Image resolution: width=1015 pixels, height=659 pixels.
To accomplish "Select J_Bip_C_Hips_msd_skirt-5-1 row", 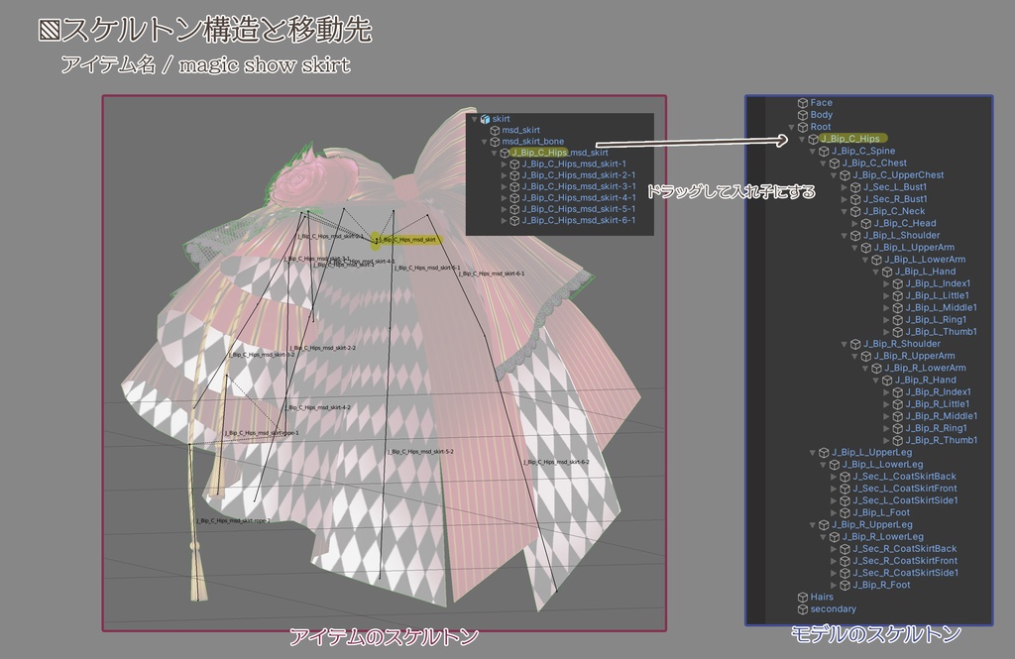I will point(578,209).
